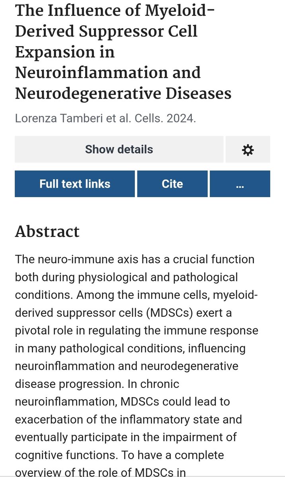The image size is (285, 477).
Task: Open the Full text links menu
Action: [x=75, y=184]
